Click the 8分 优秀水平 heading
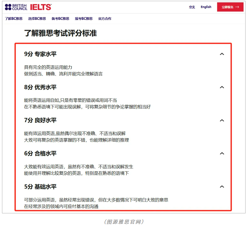249x226 pixels. pyautogui.click(x=40, y=87)
